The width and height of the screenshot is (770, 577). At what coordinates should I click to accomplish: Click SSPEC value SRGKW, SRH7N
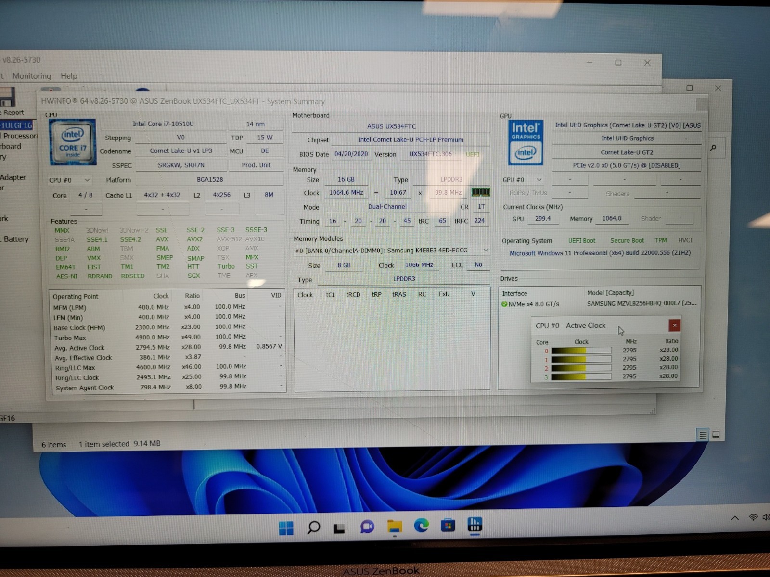181,165
